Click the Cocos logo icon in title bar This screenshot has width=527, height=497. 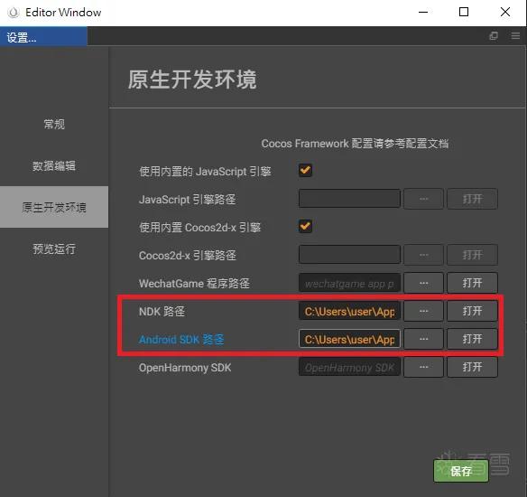(x=14, y=13)
